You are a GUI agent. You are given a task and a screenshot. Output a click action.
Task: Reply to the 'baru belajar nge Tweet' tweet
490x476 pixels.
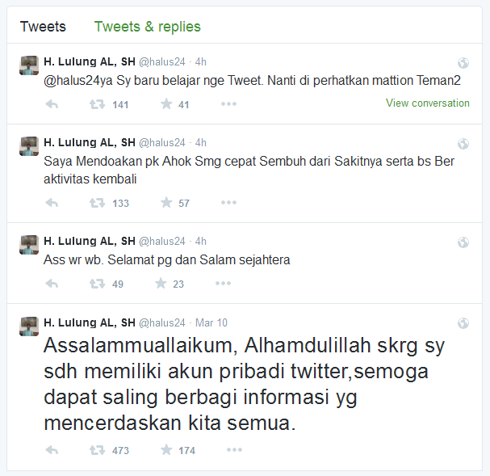coord(52,104)
